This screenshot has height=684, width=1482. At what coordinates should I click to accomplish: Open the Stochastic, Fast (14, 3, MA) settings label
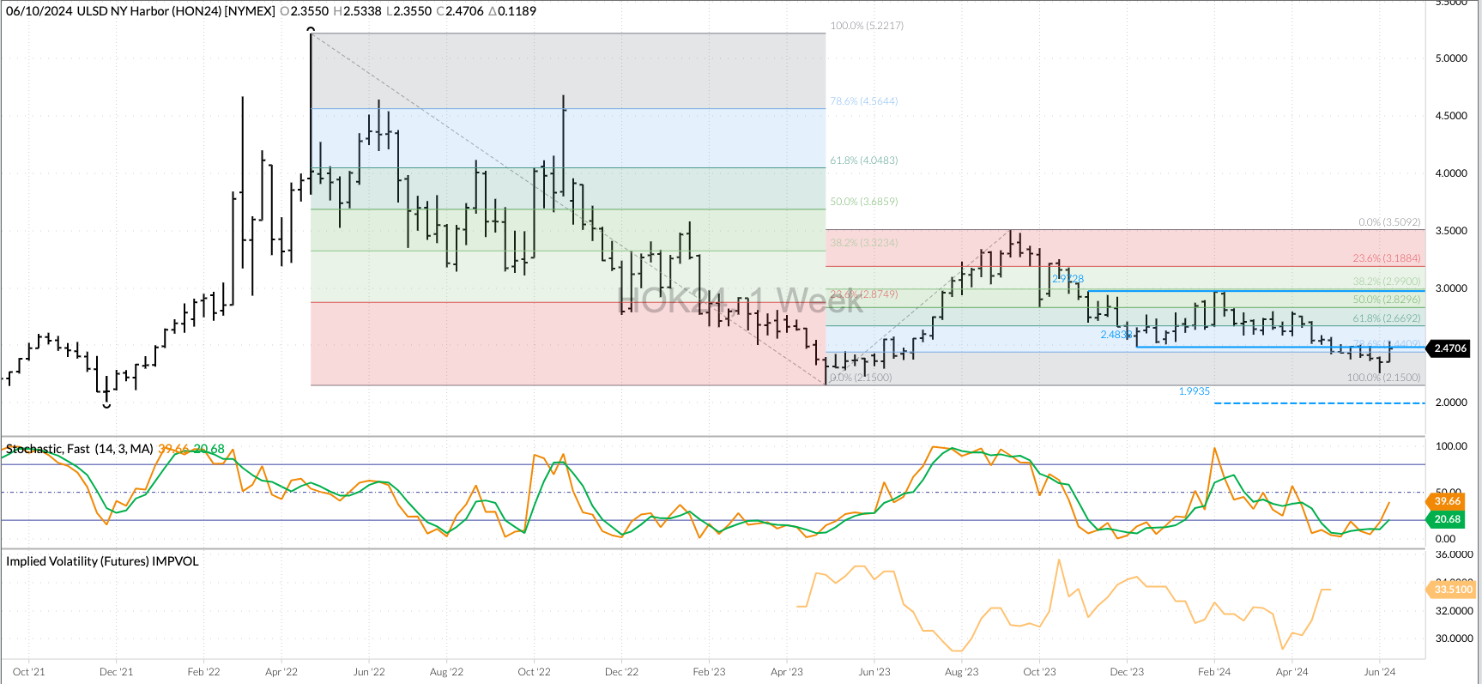pos(80,449)
